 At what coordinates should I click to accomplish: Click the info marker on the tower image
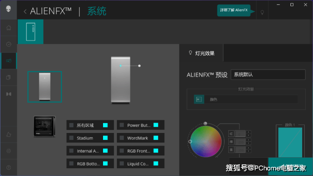coord(140,66)
